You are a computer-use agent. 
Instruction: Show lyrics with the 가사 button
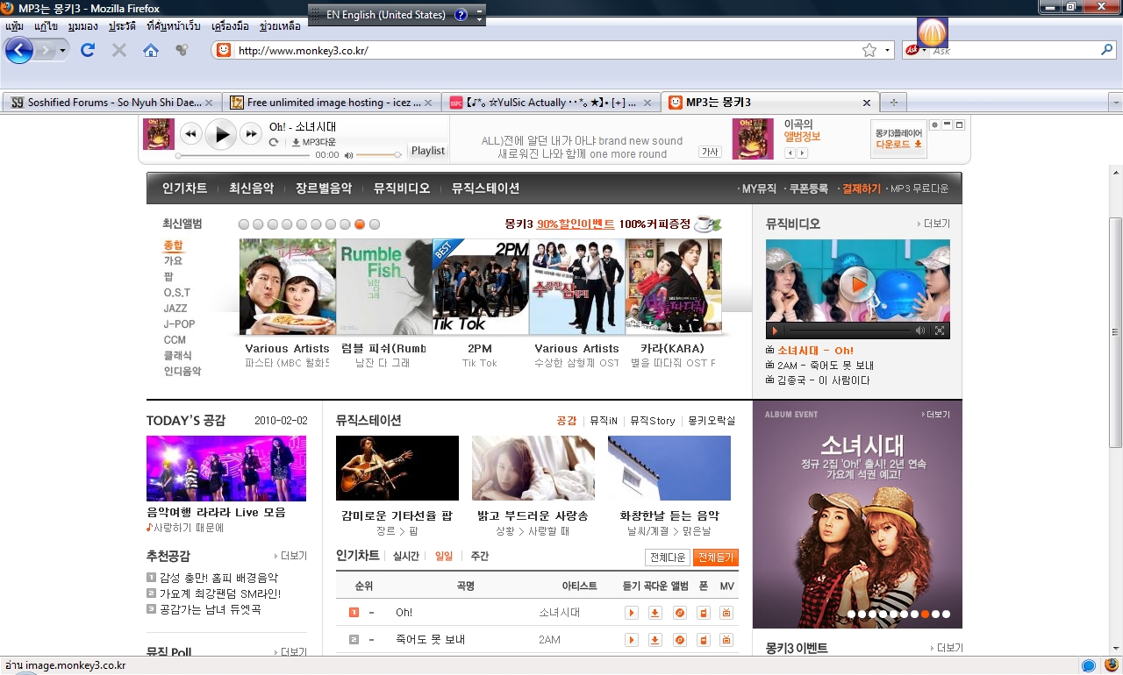coord(710,152)
